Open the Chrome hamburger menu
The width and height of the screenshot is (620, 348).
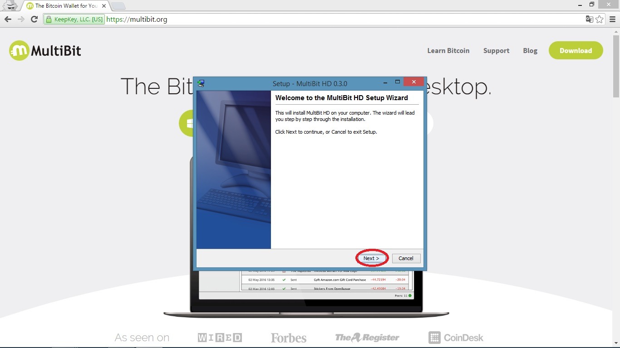click(612, 19)
